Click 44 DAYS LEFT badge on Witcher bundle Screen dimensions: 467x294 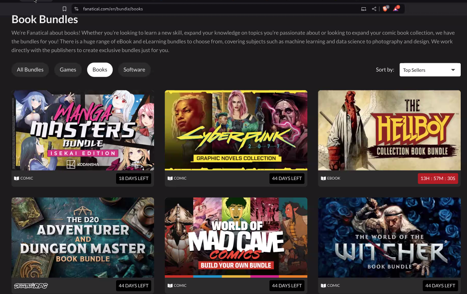440,286
